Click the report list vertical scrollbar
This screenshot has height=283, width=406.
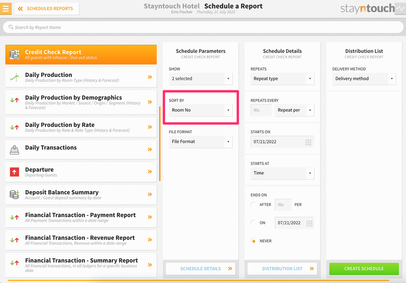160,143
